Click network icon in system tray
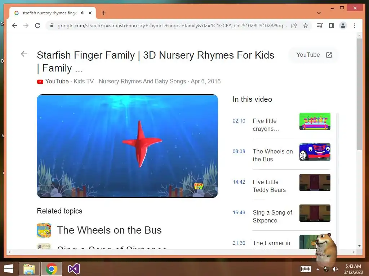The image size is (369, 276). click(326, 269)
